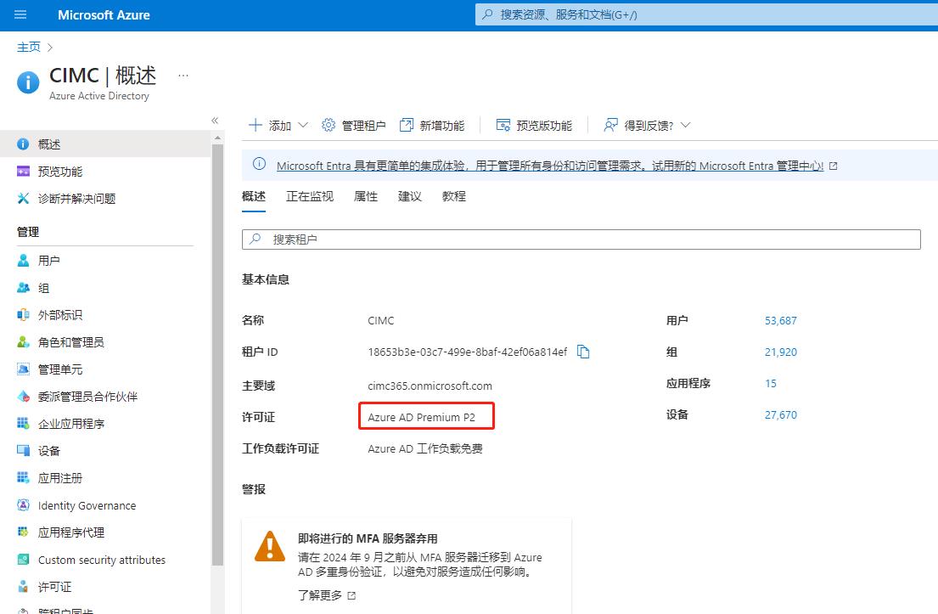Click the 用户 sidebar icon
This screenshot has width=938, height=614.
click(23, 261)
